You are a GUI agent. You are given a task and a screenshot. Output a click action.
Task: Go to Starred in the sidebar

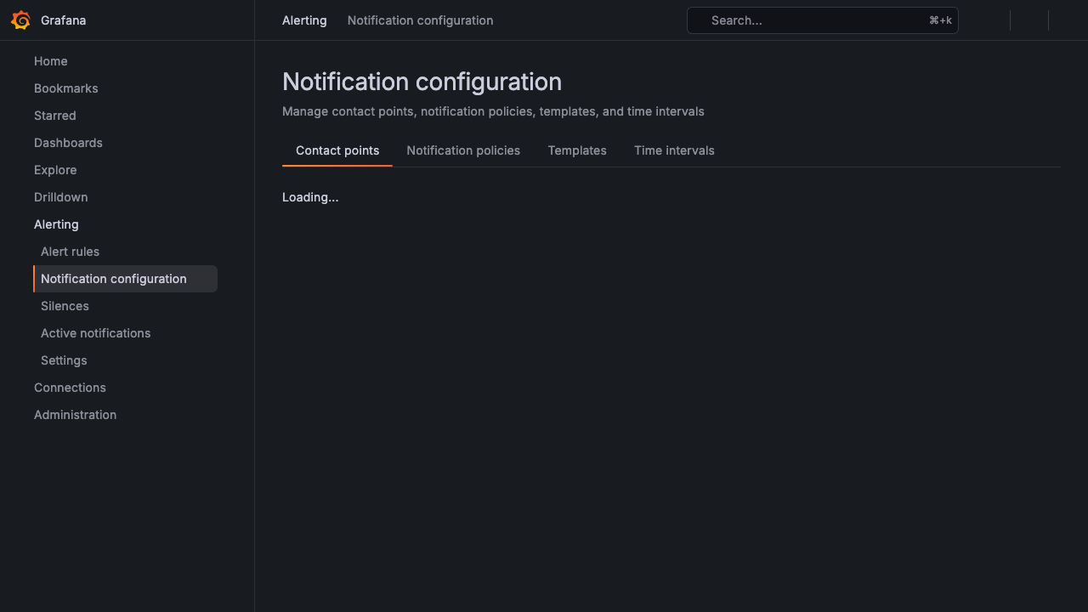(x=55, y=116)
